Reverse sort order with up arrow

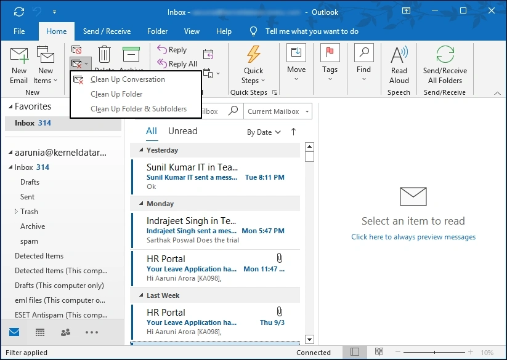click(293, 132)
